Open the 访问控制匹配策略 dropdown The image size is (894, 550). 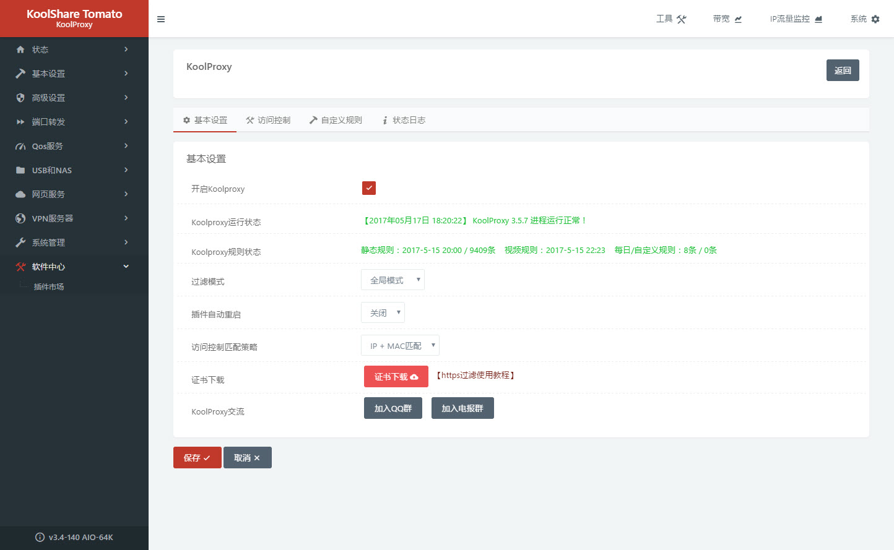(x=400, y=346)
